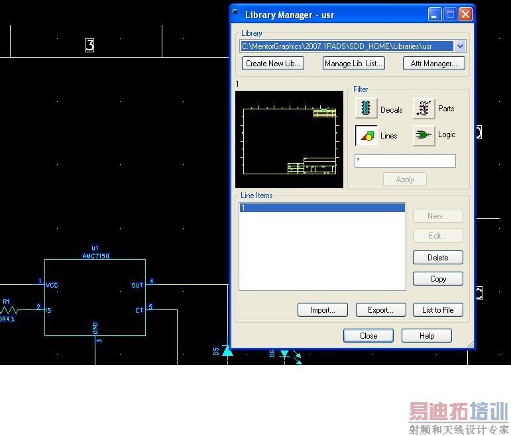Click the title bar X close icon
511x436 pixels.
coord(465,15)
